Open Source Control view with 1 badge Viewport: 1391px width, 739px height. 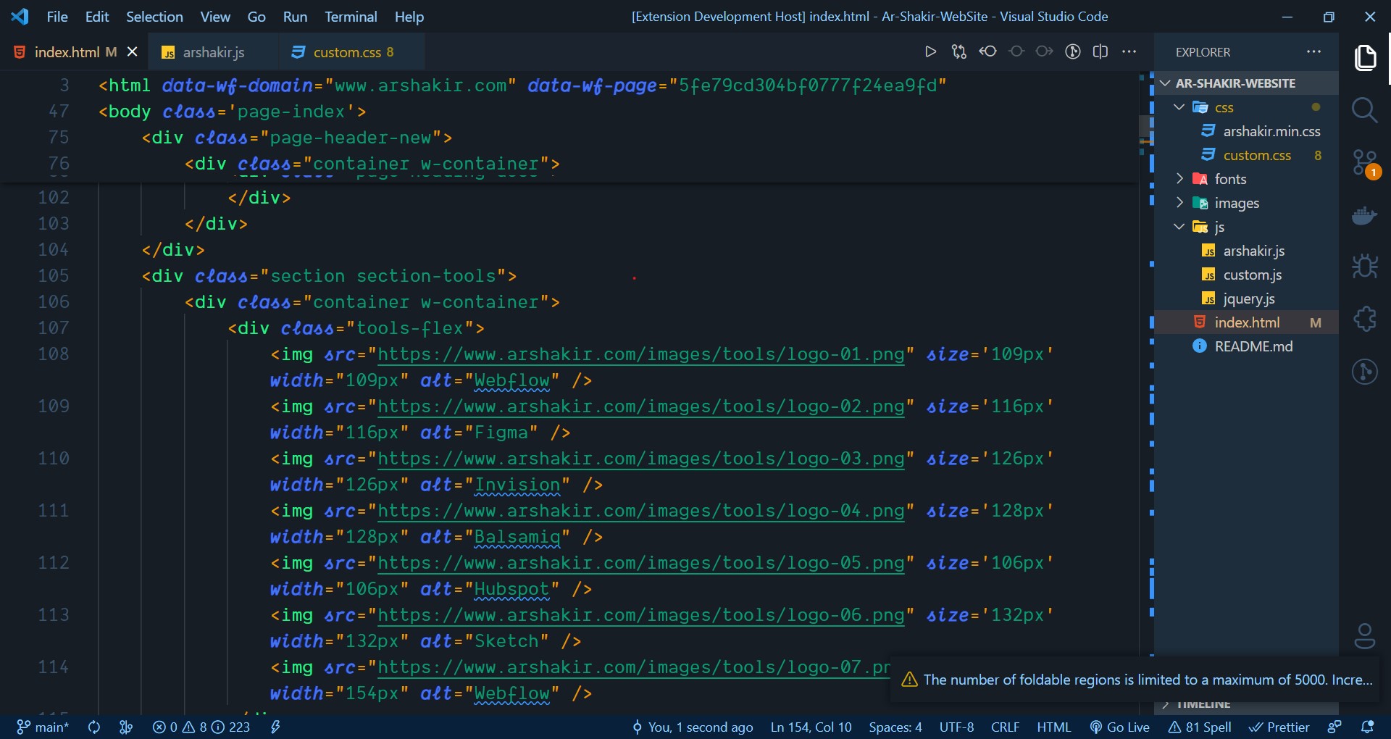(1365, 163)
